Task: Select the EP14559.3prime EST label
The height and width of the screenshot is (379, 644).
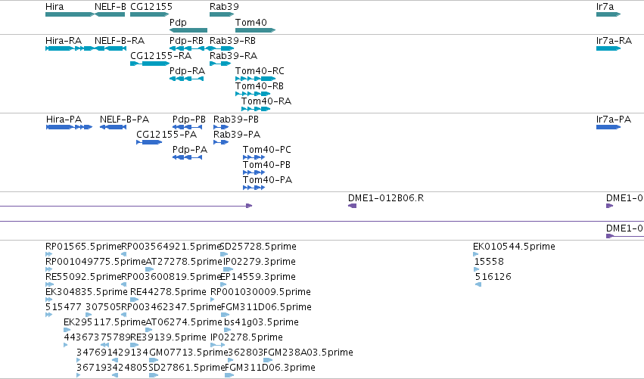Action: [258, 277]
